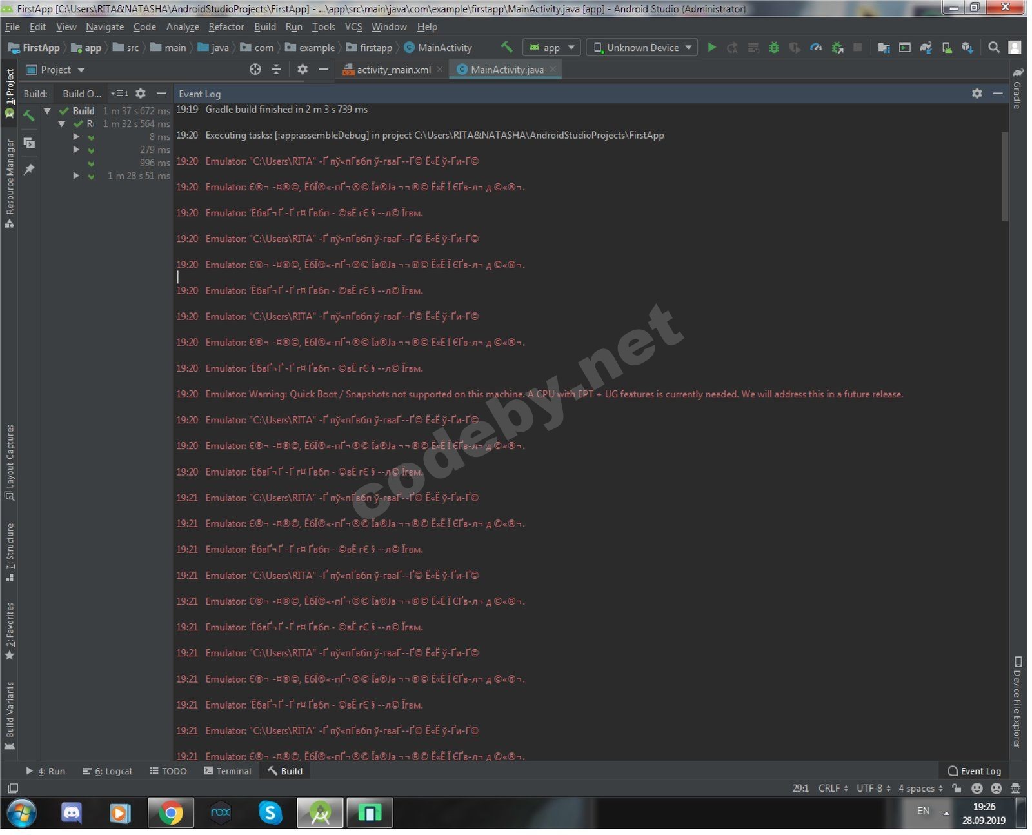
Task: Click the Windows Start button
Action: pos(21,814)
